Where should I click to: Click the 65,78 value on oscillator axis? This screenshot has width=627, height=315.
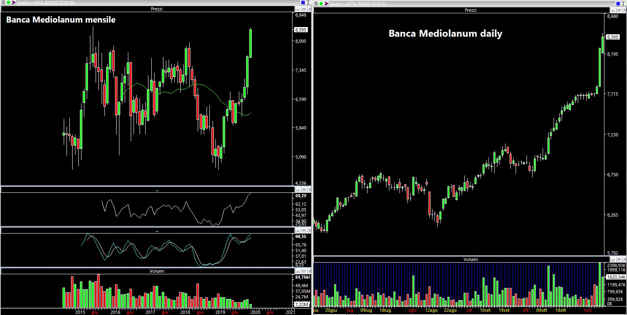point(301,245)
